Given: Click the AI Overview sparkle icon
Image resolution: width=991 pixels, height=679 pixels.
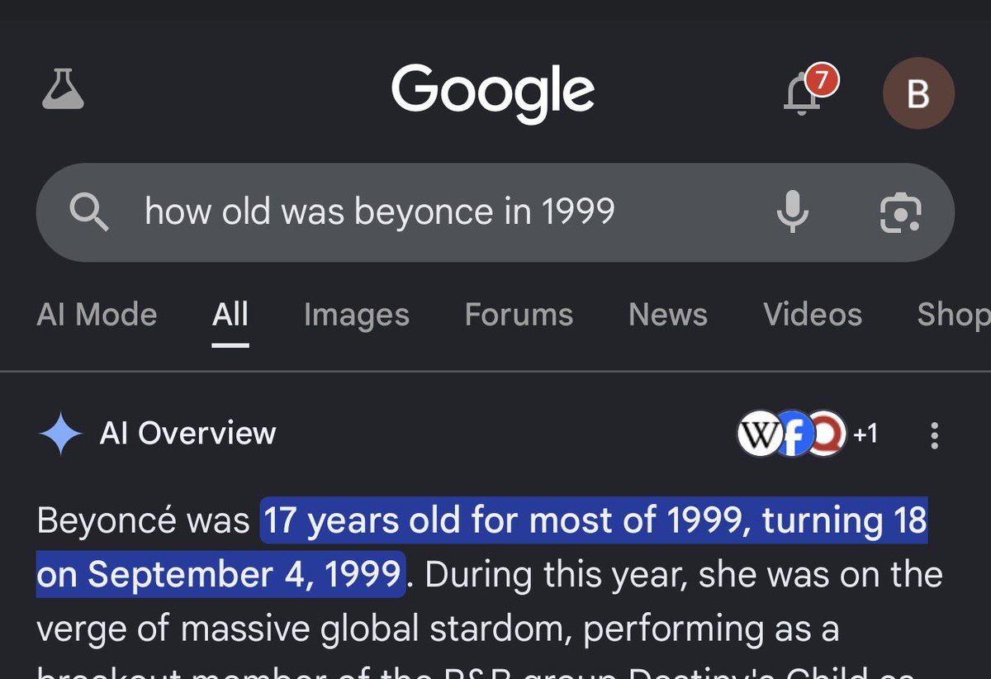Looking at the screenshot, I should [x=60, y=434].
